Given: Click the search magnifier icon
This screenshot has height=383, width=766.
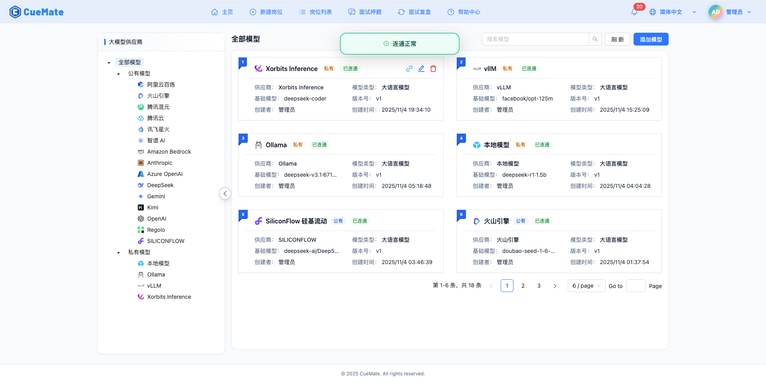Looking at the screenshot, I should point(595,39).
